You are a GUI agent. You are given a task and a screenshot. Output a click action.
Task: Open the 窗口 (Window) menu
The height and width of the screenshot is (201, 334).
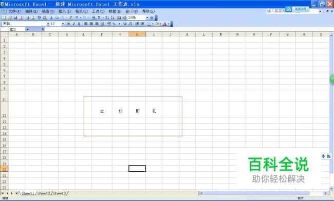132,11
